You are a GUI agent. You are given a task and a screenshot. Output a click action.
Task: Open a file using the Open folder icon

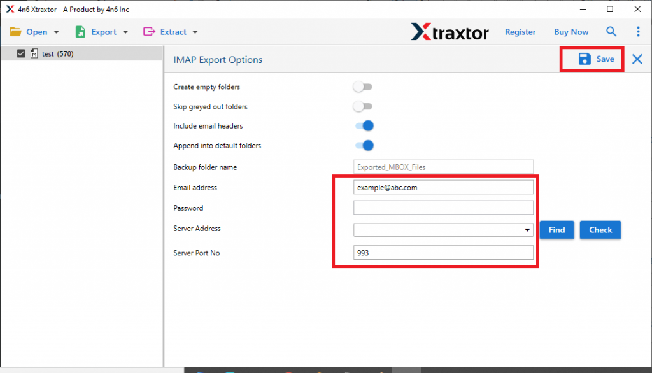[x=17, y=31]
